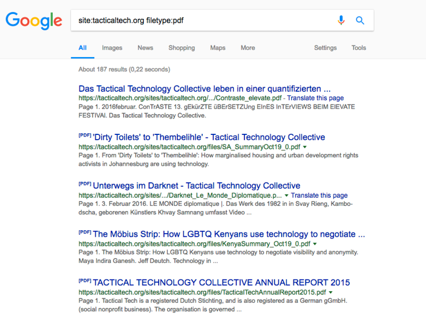This screenshot has width=426, height=321.
Task: Click the TacticalTechAnnualReport2015.pdf green URL
Action: tap(202, 292)
